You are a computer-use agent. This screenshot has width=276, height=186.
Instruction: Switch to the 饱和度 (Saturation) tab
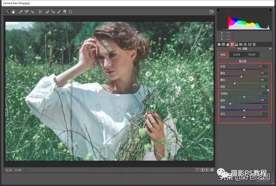pos(237,55)
